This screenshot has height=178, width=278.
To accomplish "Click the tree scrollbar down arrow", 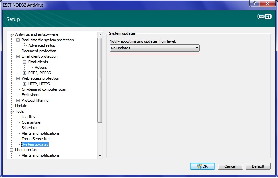I will coord(100,156).
